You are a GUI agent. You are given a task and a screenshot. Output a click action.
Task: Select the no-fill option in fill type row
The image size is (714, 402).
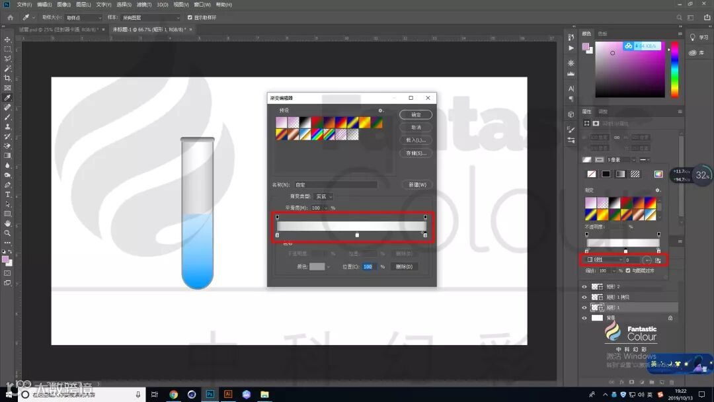pos(591,174)
